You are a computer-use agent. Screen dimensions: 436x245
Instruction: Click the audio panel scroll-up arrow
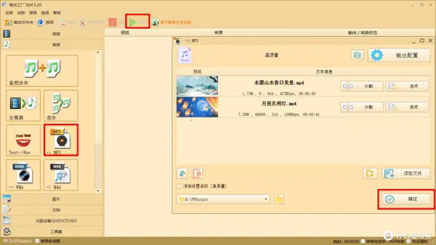point(98,52)
